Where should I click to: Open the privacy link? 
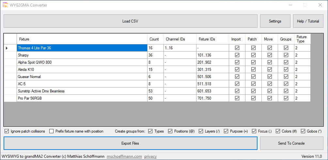click(x=150, y=156)
